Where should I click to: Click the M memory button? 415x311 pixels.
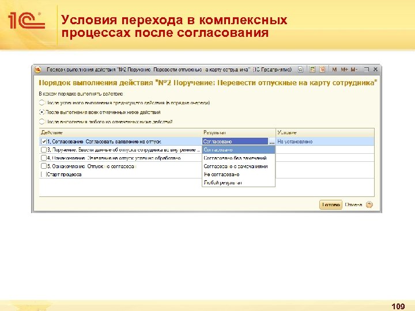coord(334,70)
